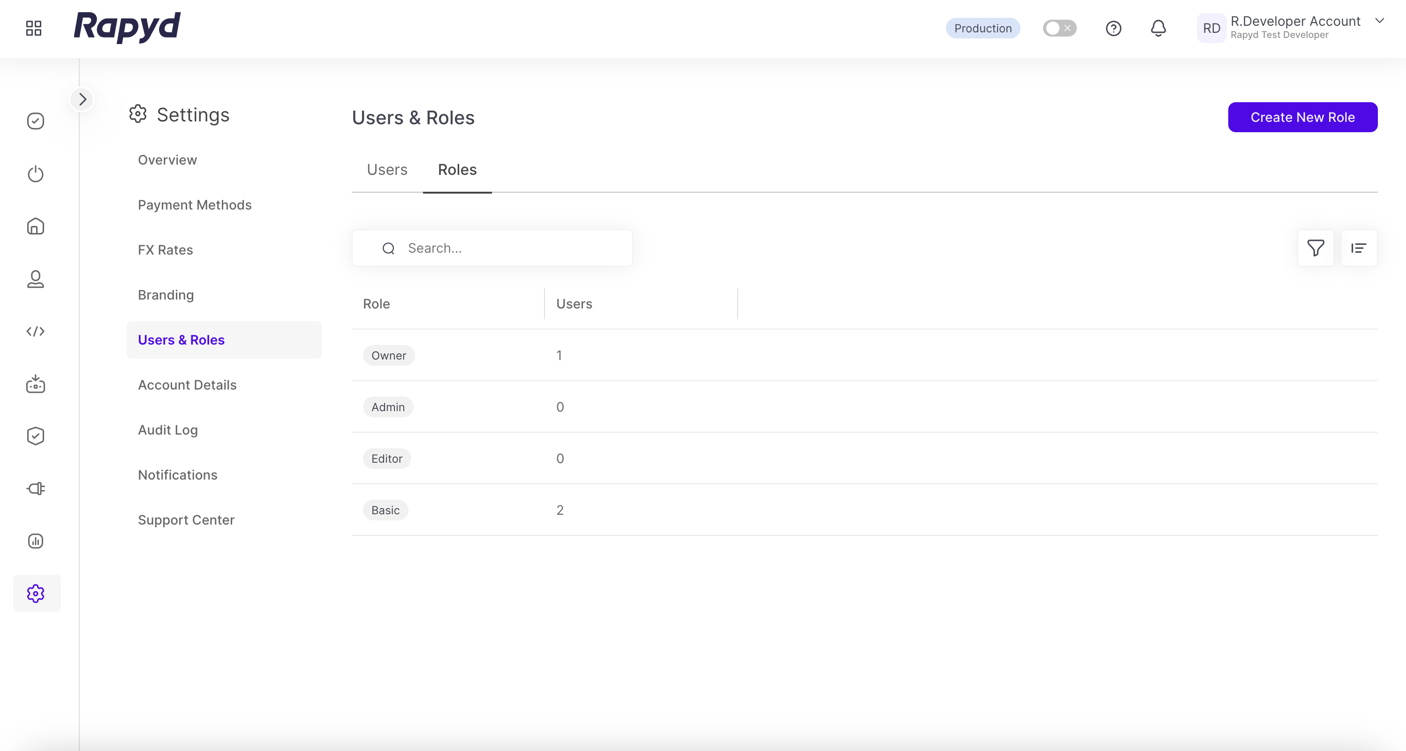Switch to the Users tab
1406x751 pixels.
(x=387, y=170)
